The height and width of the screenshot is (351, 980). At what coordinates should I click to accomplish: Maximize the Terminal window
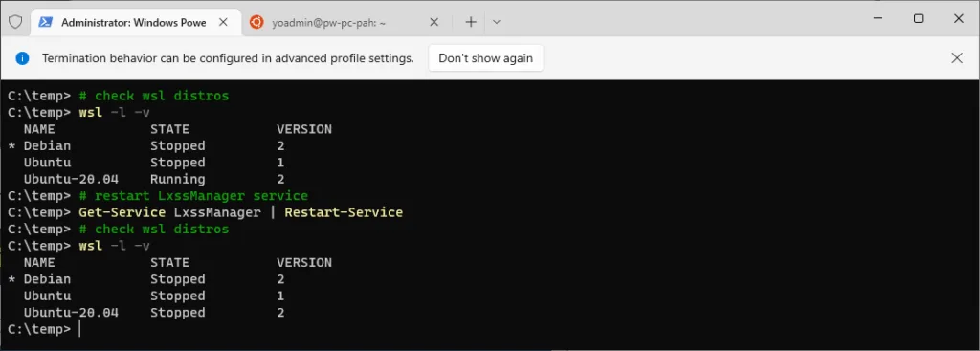[918, 19]
